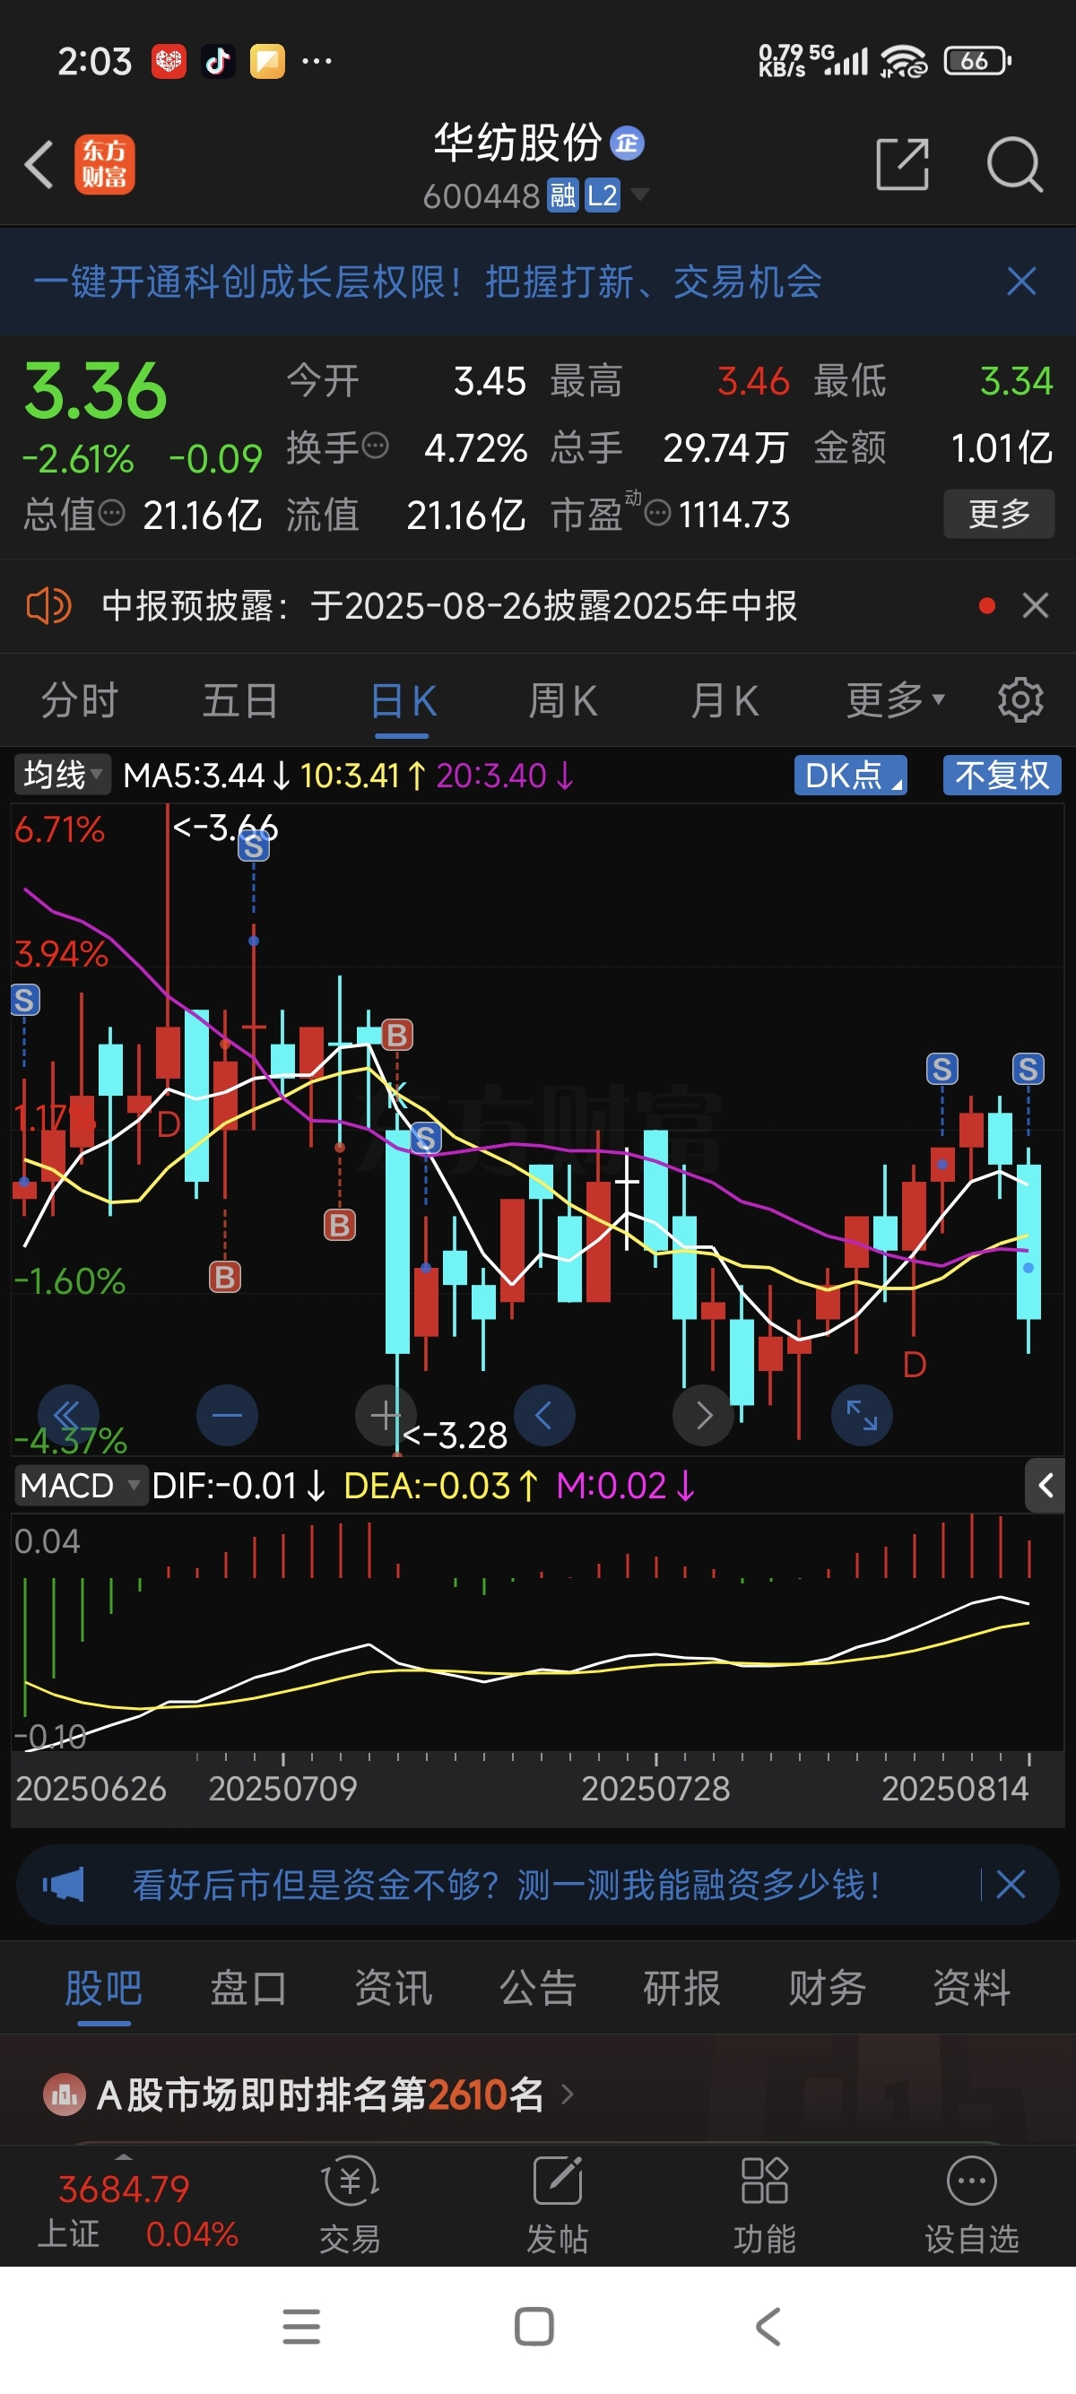Tap the blue 企 badge by stock name

point(627,143)
